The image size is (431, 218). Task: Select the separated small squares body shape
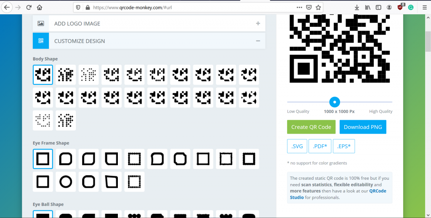click(x=66, y=75)
